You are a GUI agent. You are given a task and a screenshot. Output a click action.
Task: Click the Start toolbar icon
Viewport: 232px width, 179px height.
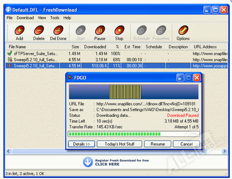pos(80,31)
